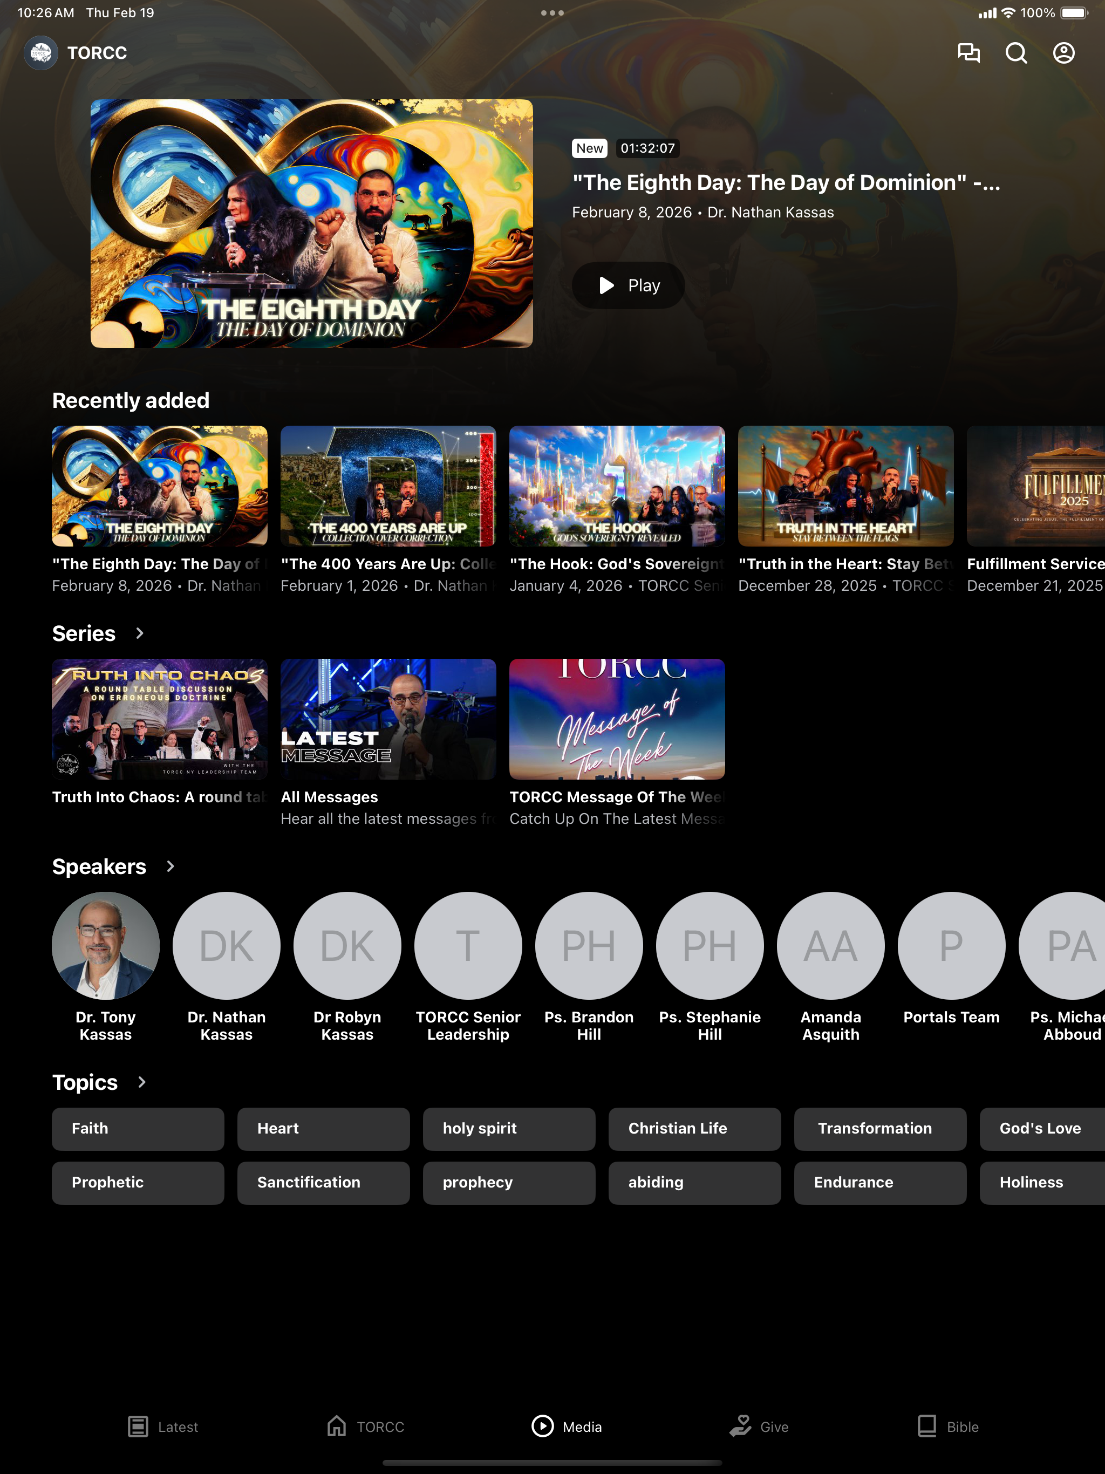Open Truth Into Chaos series thumbnail

point(160,719)
